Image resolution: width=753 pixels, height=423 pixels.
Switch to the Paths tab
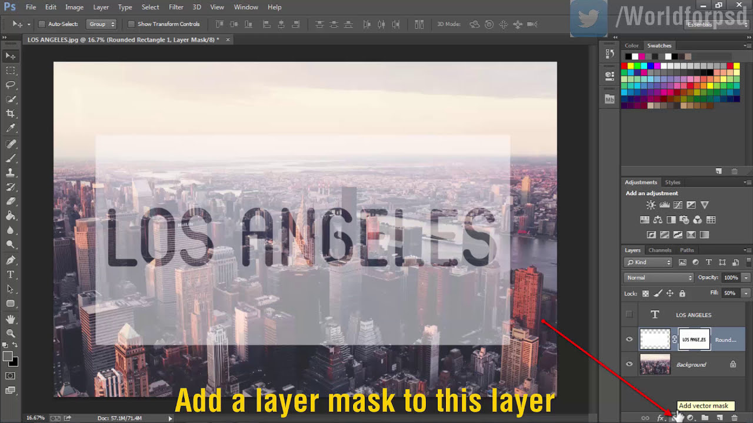687,250
